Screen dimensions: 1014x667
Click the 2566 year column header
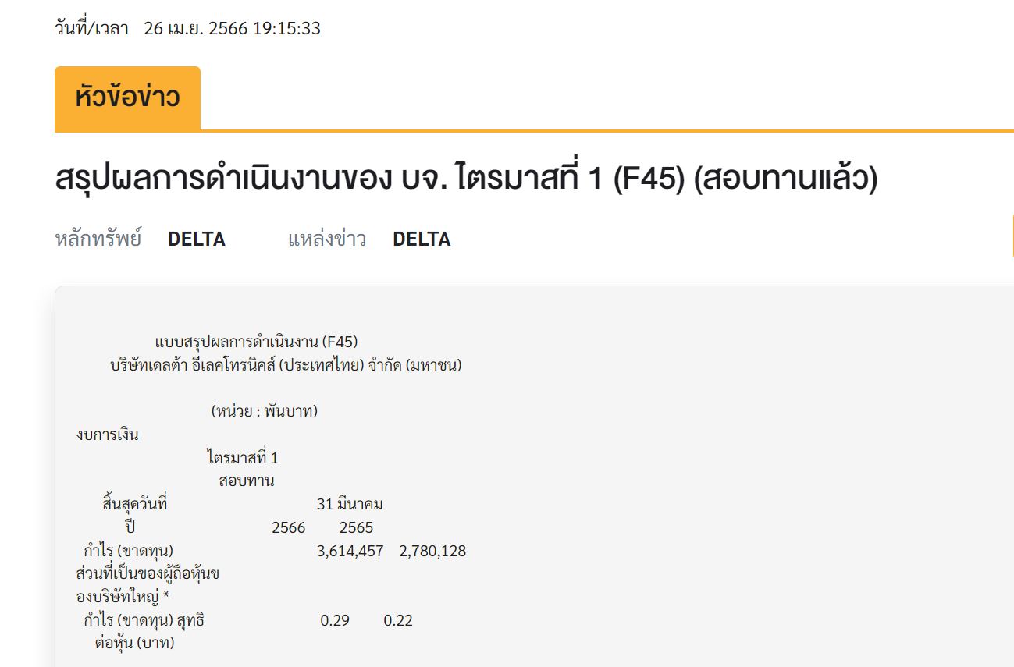click(288, 527)
